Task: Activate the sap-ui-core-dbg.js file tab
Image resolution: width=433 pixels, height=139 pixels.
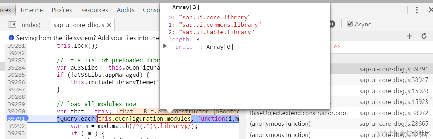Action: (x=79, y=25)
